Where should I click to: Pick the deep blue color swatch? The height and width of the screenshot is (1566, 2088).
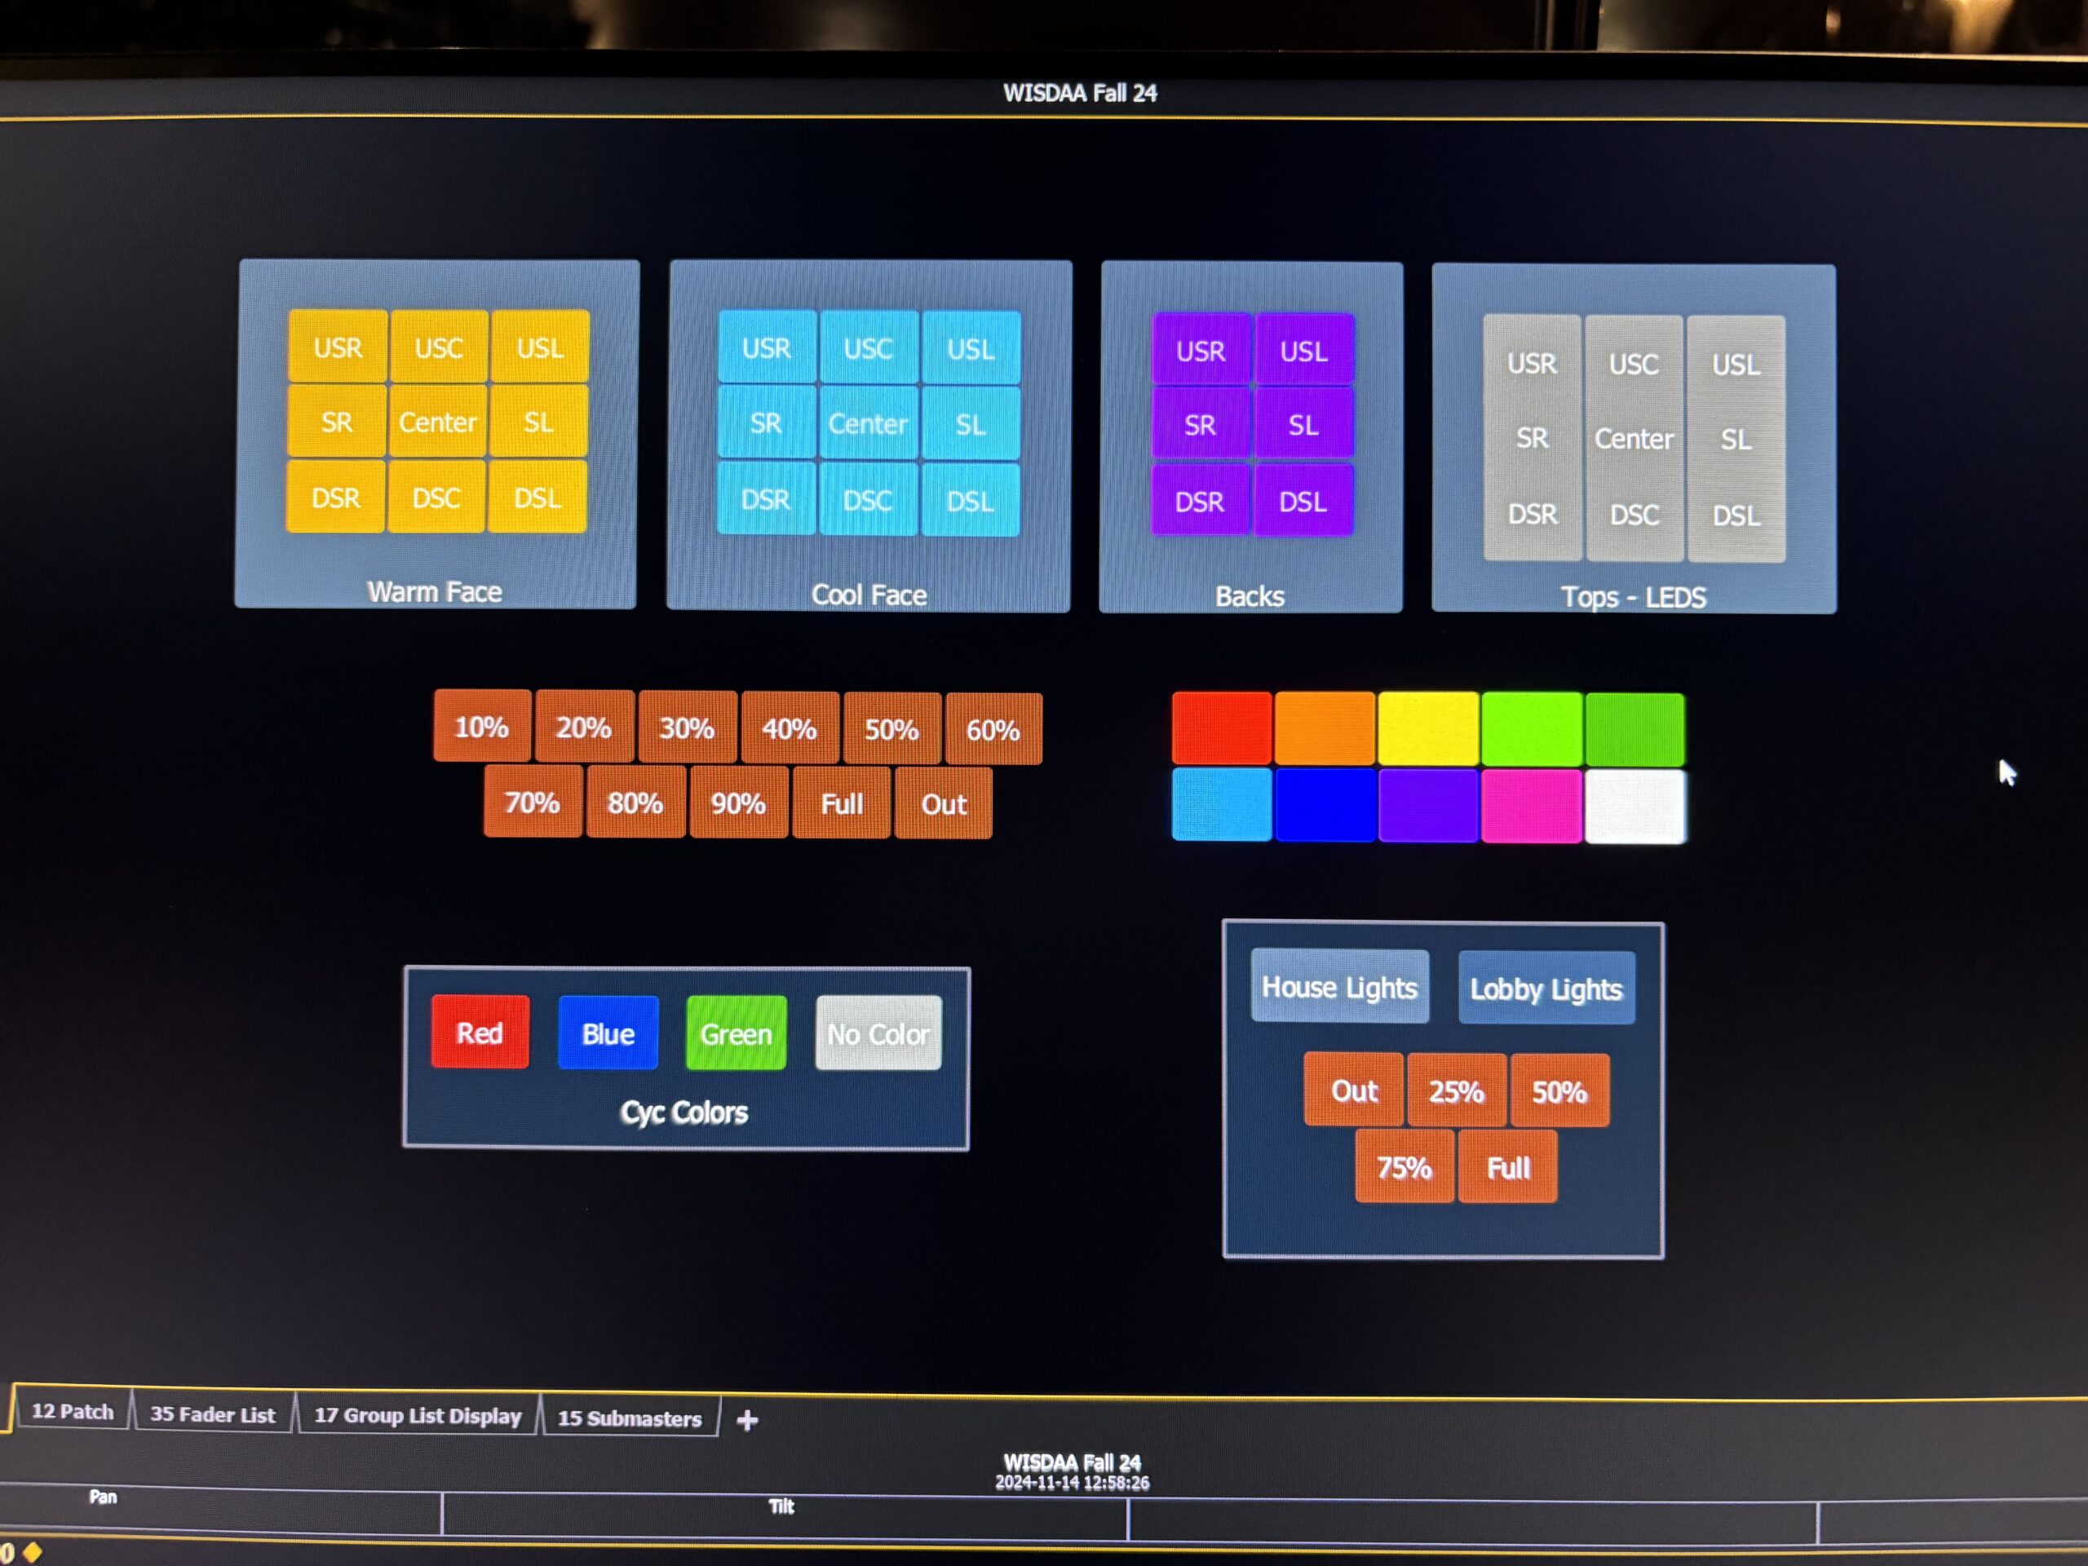pyautogui.click(x=1325, y=805)
